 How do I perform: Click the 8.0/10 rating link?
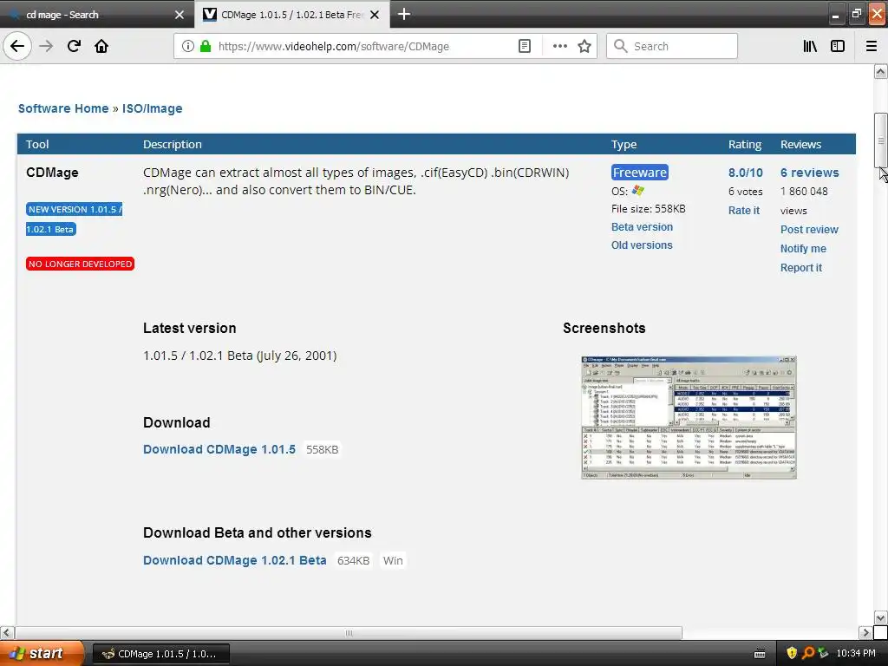click(745, 173)
